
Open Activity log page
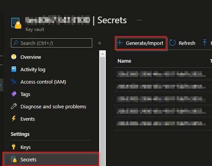(33, 70)
